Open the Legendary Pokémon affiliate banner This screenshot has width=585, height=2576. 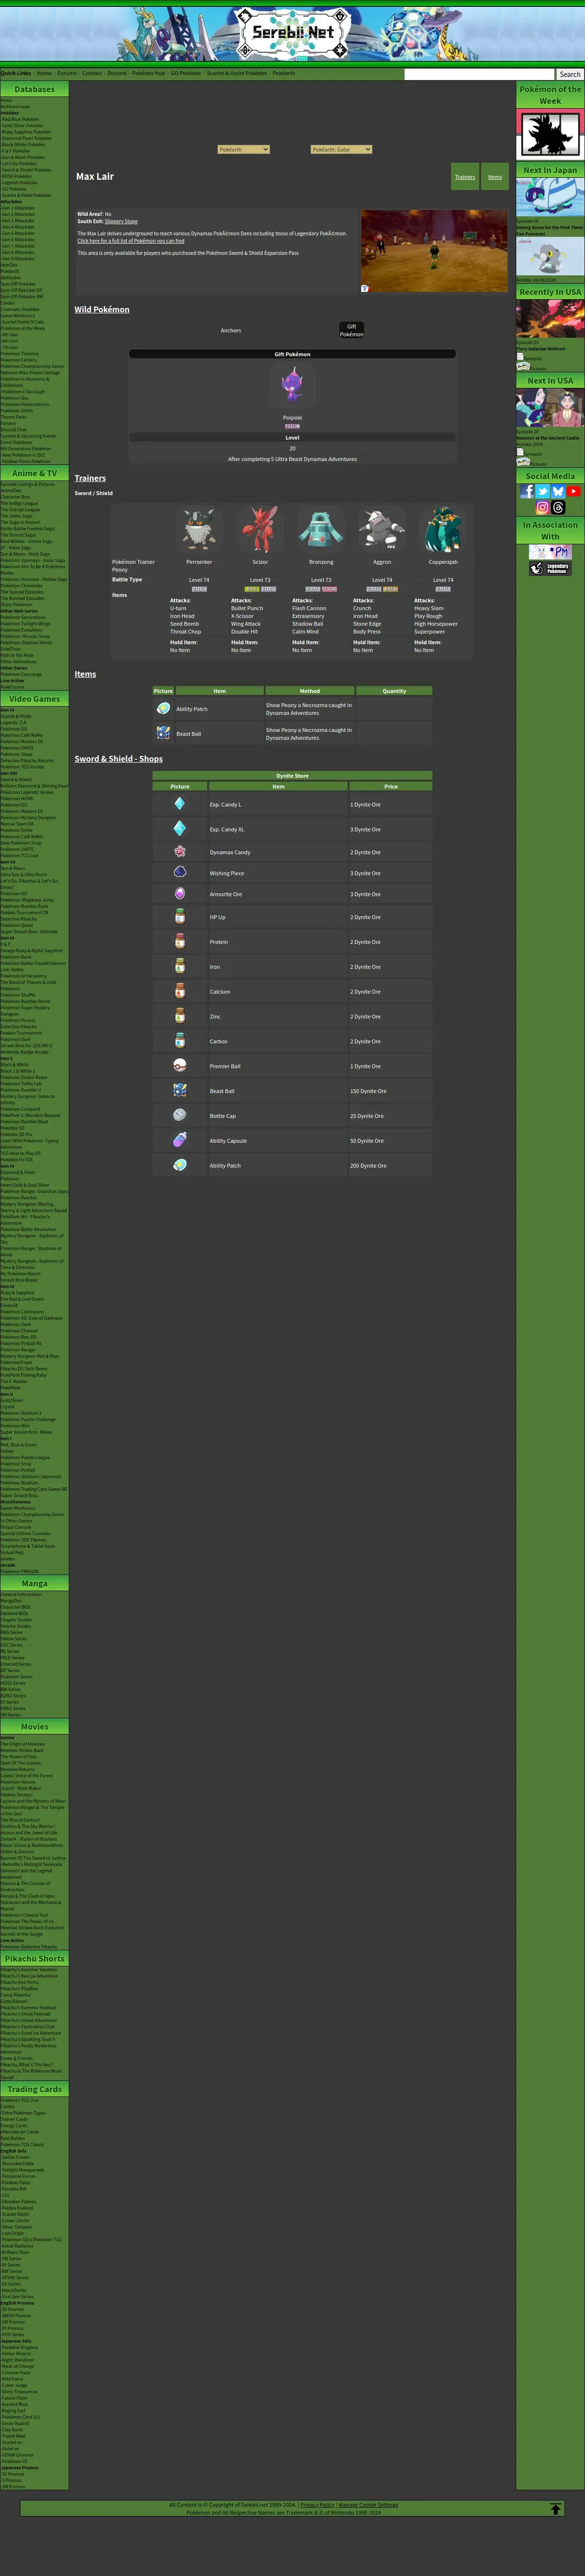(550, 569)
